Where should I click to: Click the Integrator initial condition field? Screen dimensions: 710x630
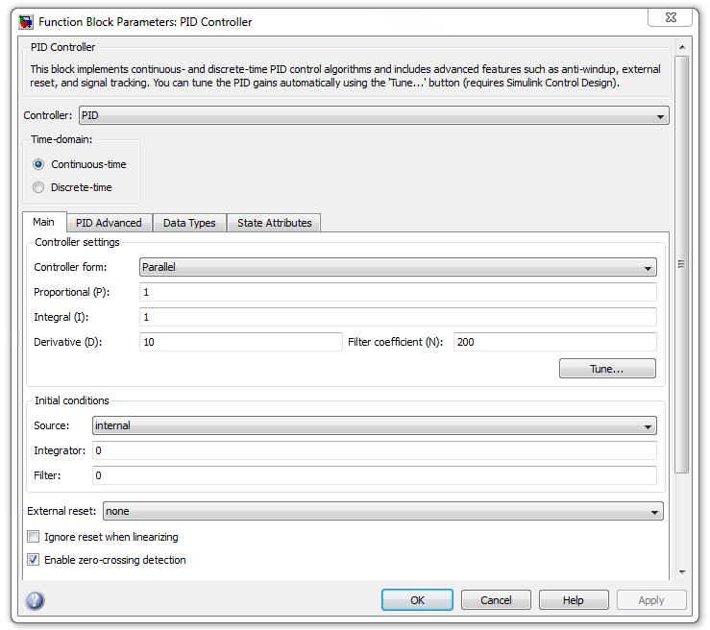coord(374,450)
